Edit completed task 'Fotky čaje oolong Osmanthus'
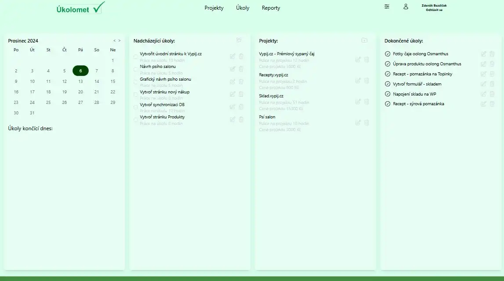The height and width of the screenshot is (281, 504). (x=483, y=54)
